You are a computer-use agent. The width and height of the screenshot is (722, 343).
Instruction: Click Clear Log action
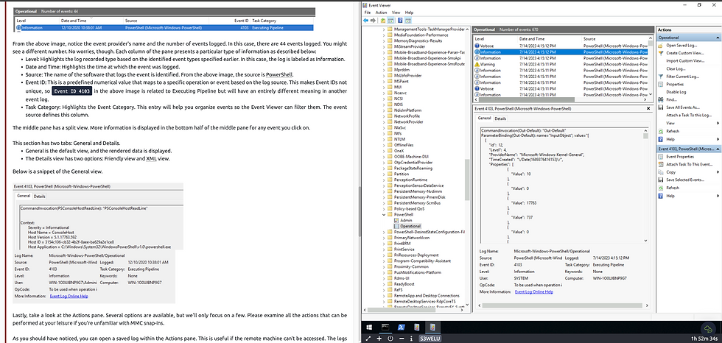(675, 68)
